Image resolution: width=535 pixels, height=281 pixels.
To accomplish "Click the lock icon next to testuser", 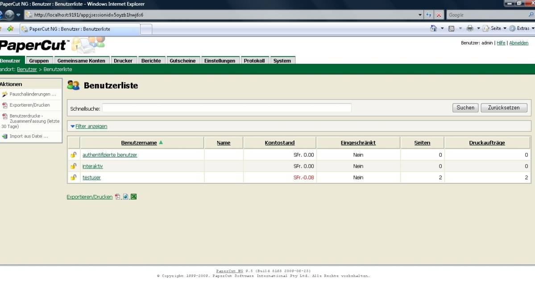I will (x=74, y=178).
